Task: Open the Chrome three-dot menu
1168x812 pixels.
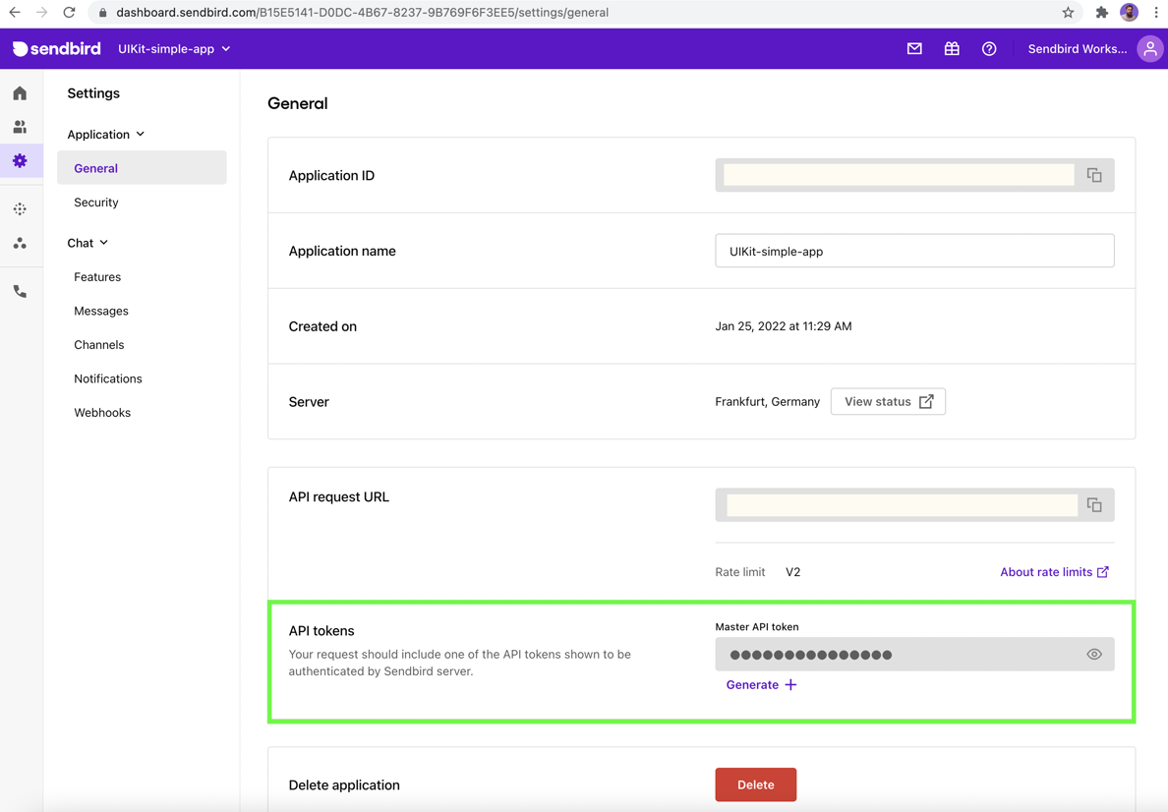Action: click(1156, 12)
